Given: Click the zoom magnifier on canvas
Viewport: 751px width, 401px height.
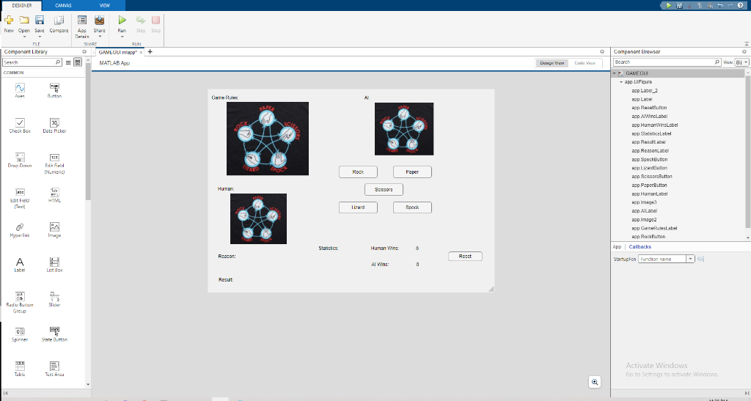Looking at the screenshot, I should coord(594,382).
